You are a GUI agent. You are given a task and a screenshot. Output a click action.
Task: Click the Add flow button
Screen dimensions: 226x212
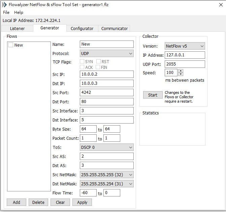pos(17,202)
